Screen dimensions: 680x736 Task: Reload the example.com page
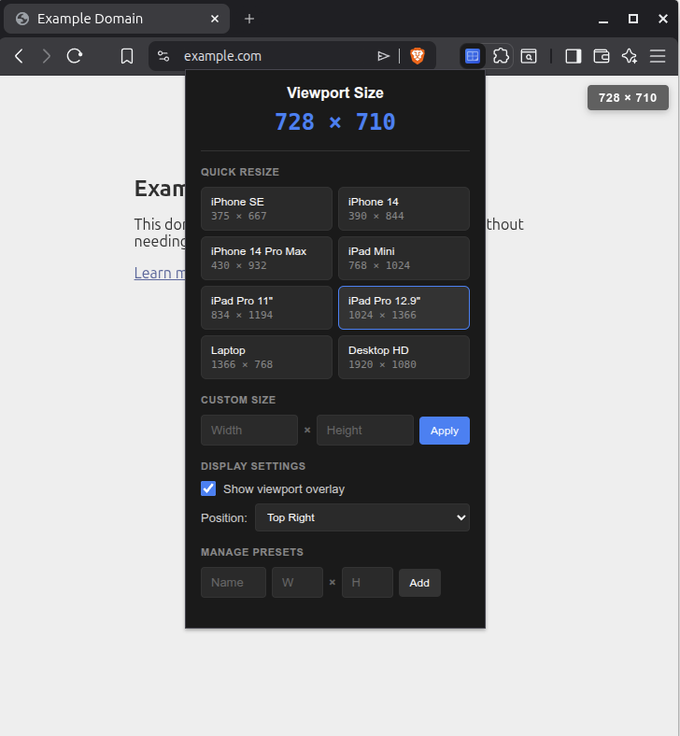pos(75,56)
